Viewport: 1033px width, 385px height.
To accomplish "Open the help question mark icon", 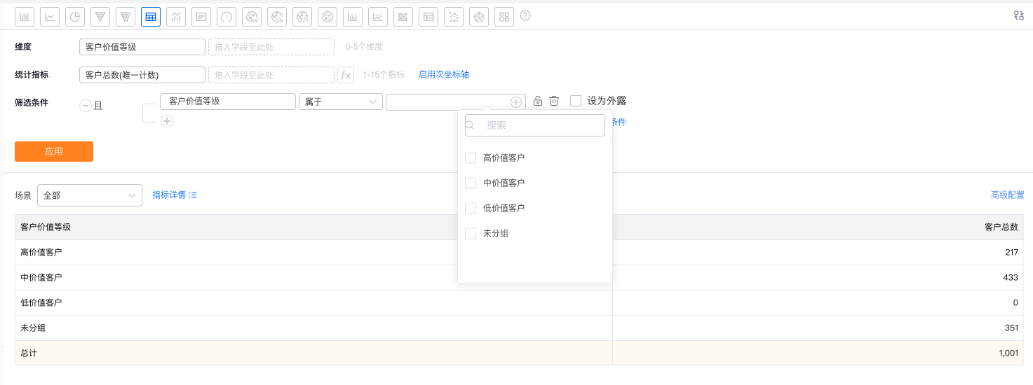I will [525, 15].
